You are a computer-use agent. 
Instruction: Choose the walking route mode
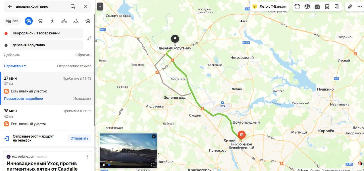click(x=52, y=21)
